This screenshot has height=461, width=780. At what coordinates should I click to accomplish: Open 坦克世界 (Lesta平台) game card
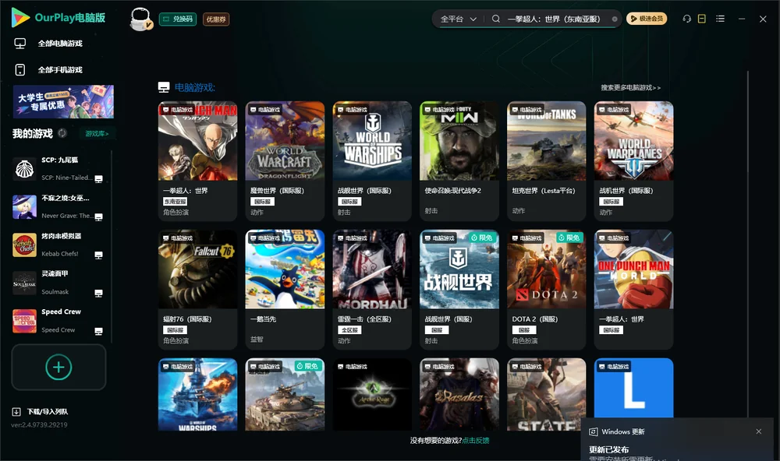pyautogui.click(x=546, y=161)
